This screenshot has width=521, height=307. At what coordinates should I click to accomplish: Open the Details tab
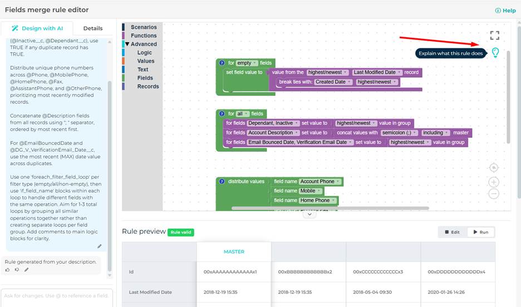93,28
